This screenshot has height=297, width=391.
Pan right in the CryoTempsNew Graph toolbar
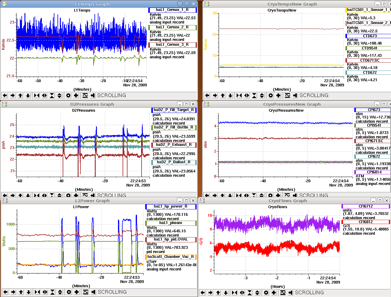(x=215, y=96)
